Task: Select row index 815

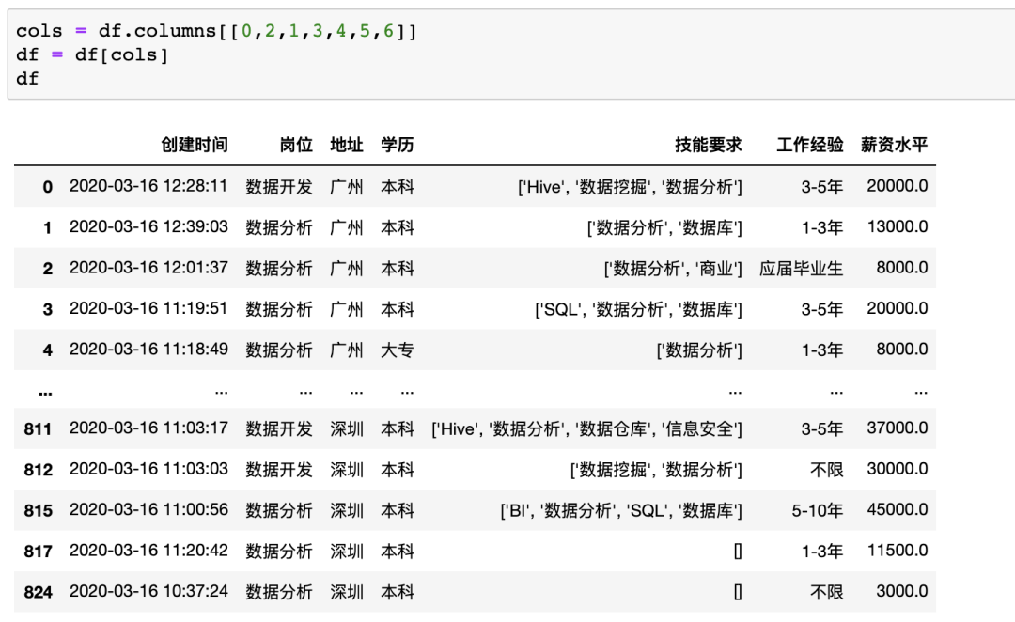Action: (39, 511)
